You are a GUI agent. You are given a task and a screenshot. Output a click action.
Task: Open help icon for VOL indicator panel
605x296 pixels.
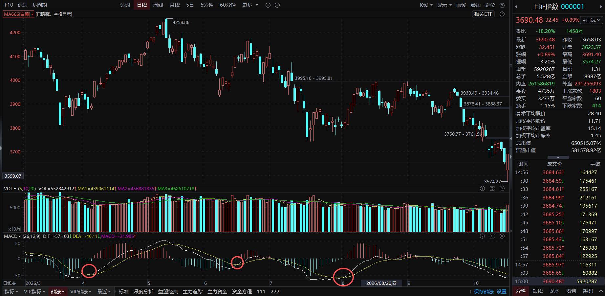pyautogui.click(x=482, y=189)
